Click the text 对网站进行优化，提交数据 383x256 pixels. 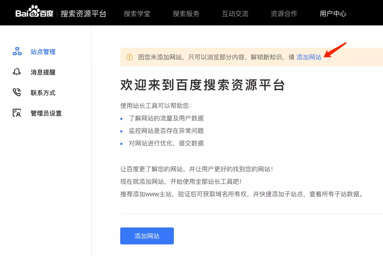tap(166, 143)
